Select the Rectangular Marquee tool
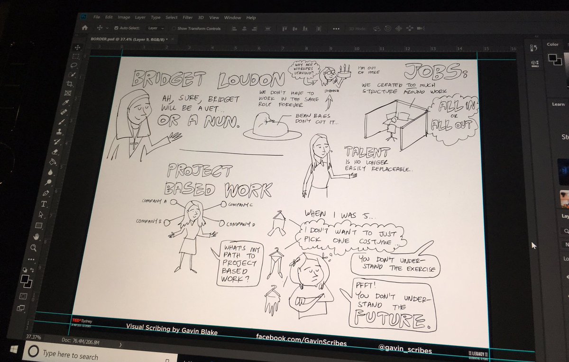 (77, 56)
